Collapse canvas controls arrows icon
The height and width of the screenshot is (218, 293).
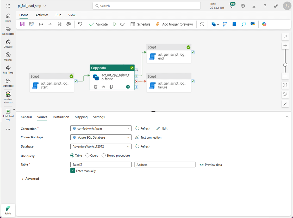(285, 104)
